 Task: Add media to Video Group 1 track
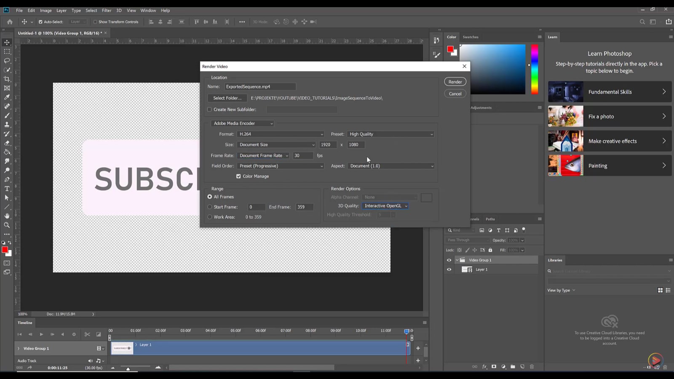tap(418, 348)
